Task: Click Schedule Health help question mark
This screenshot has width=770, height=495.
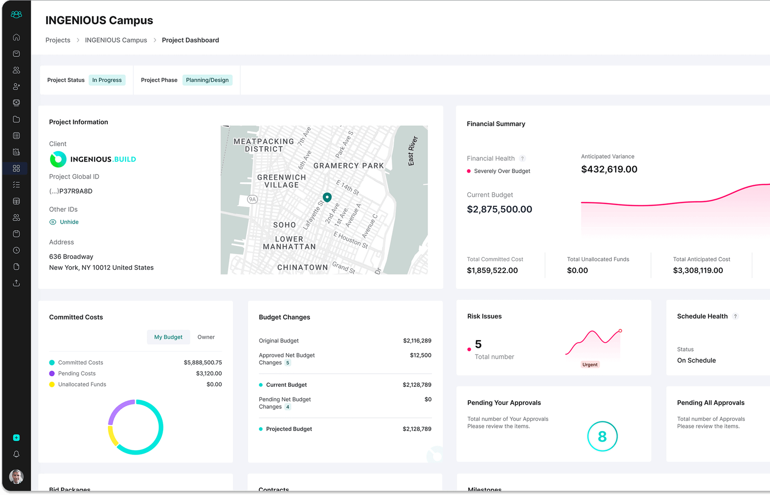Action: (735, 316)
